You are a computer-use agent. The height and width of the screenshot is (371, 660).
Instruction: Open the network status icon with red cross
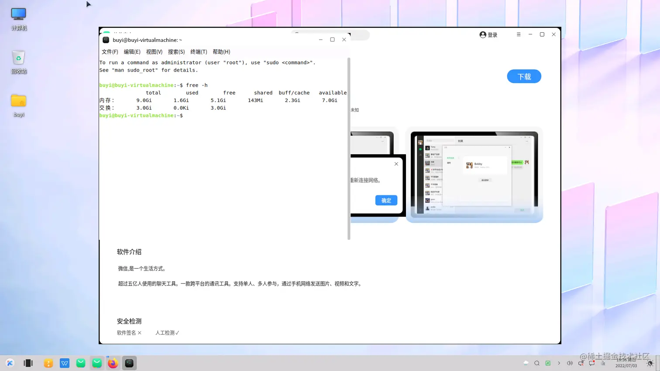click(x=581, y=363)
